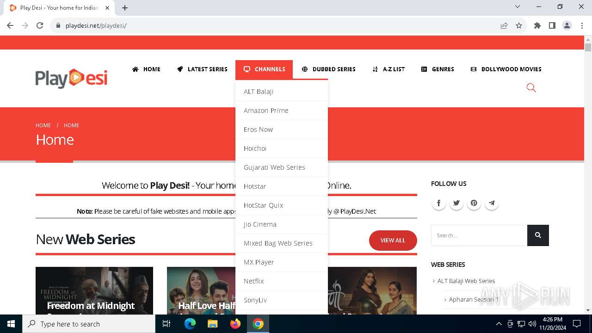This screenshot has width=592, height=333.
Task: Open the CHANNELS menu
Action: coord(264,69)
